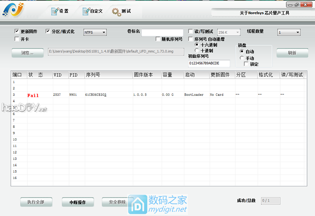Enable the 随机序列号 checkbox
Image resolution: width=315 pixels, height=216 pixels.
(x=158, y=39)
